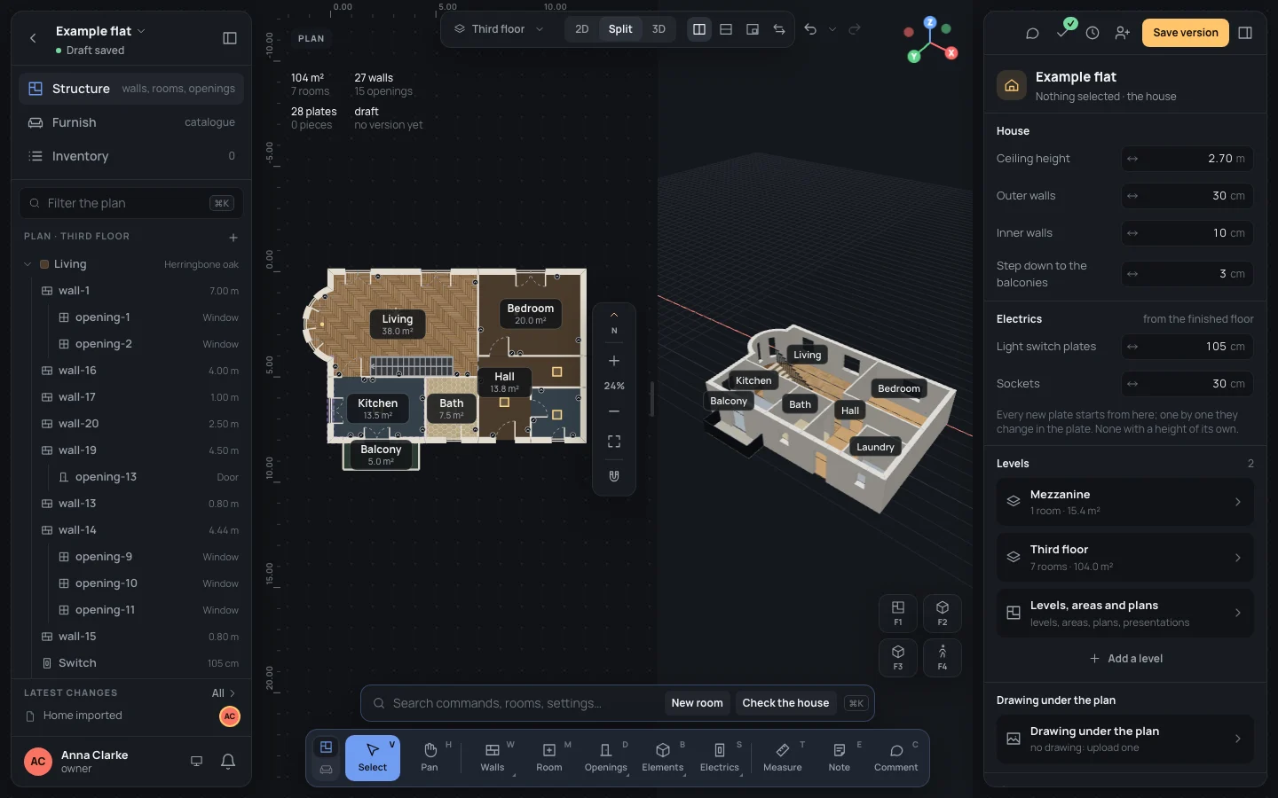Click Save version
1278x798 pixels.
1186,33
